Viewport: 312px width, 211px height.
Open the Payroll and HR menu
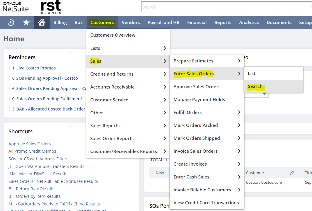[163, 23]
